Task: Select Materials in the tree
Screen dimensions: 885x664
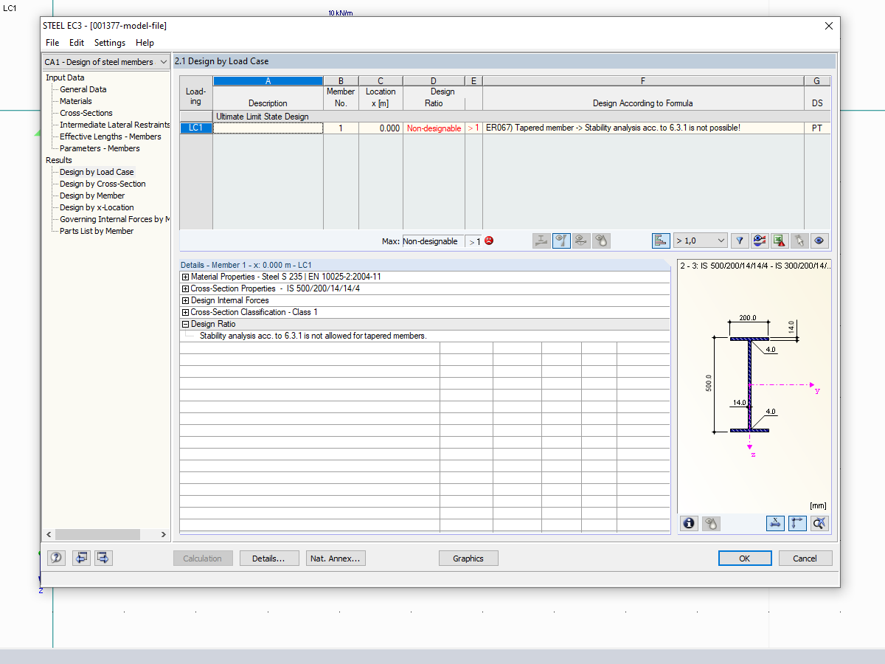Action: pyautogui.click(x=76, y=101)
